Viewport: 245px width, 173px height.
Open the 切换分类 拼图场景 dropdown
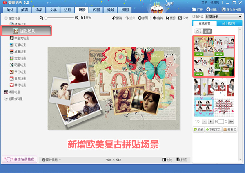coord(223,17)
